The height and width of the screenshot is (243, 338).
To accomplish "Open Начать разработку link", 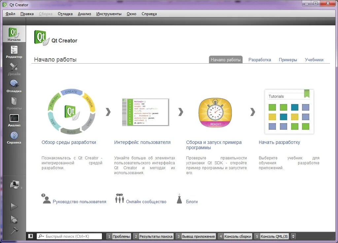I will click(x=279, y=142).
